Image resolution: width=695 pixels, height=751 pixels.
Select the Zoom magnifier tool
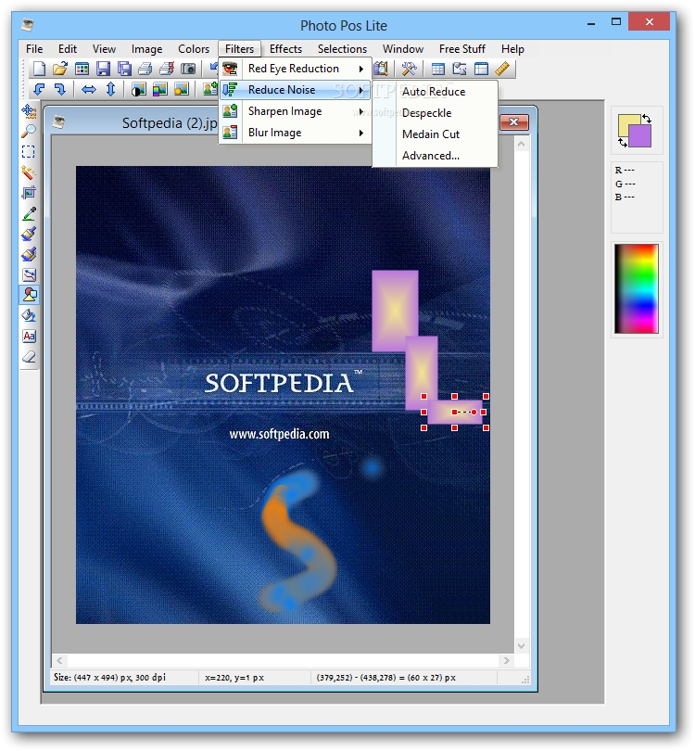pyautogui.click(x=30, y=132)
